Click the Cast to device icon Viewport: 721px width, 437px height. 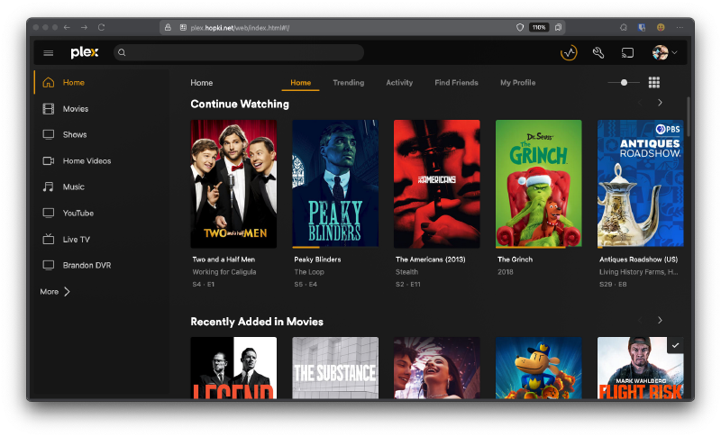[628, 53]
